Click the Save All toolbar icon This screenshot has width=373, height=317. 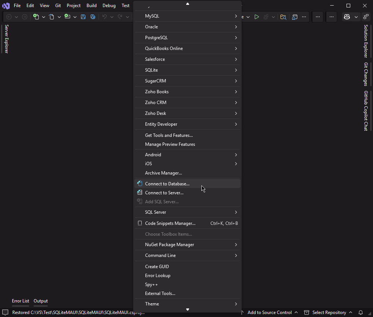point(93,17)
